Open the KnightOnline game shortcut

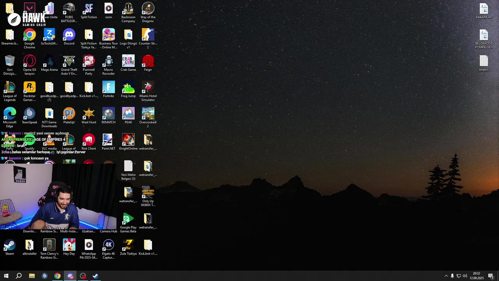point(128,142)
